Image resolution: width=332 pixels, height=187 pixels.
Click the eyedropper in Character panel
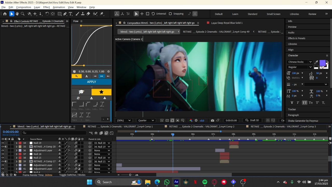[x=316, y=62]
